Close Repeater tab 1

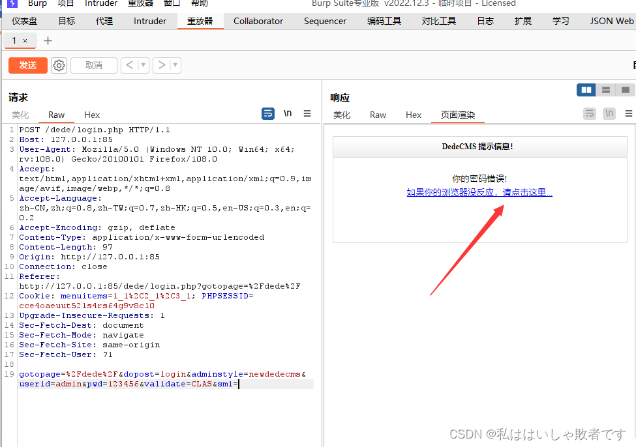click(25, 40)
